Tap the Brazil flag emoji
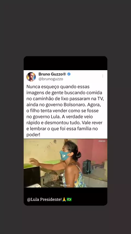131x234 pixels. pyautogui.click(x=69, y=199)
